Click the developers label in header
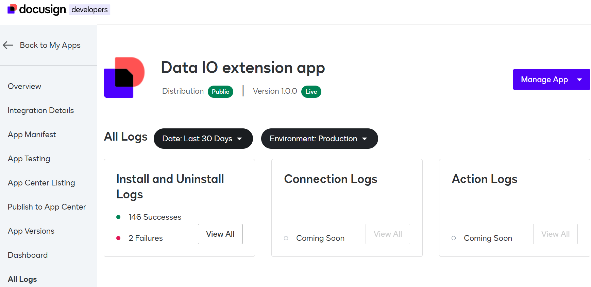Image resolution: width=591 pixels, height=287 pixels. click(90, 10)
